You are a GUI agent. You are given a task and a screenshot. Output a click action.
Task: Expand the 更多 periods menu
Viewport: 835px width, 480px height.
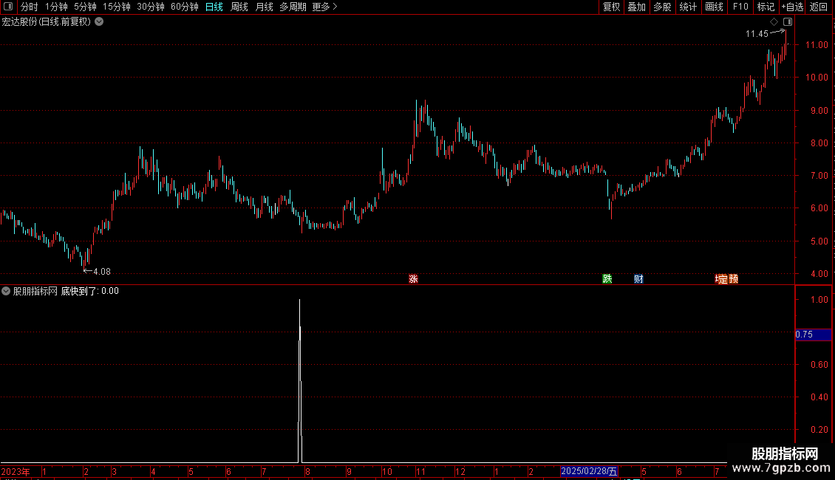tap(324, 7)
